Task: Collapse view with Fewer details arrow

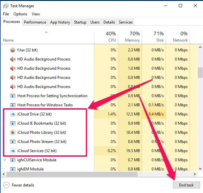Action: point(6,185)
